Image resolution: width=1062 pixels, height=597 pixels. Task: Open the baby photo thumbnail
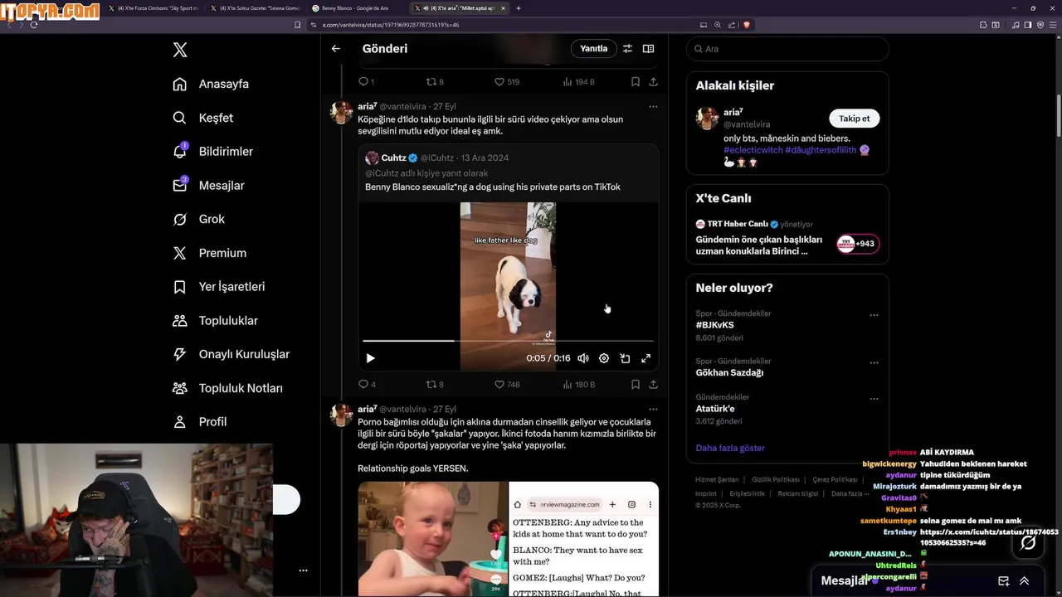[x=432, y=539]
